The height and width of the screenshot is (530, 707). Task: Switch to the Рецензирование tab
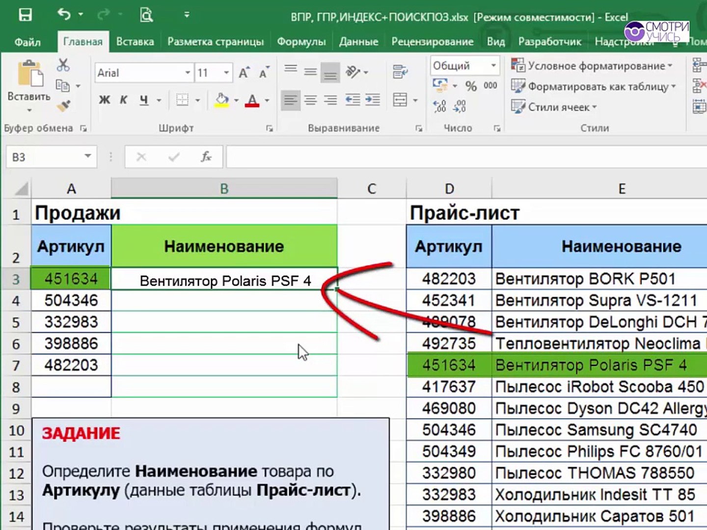point(433,42)
